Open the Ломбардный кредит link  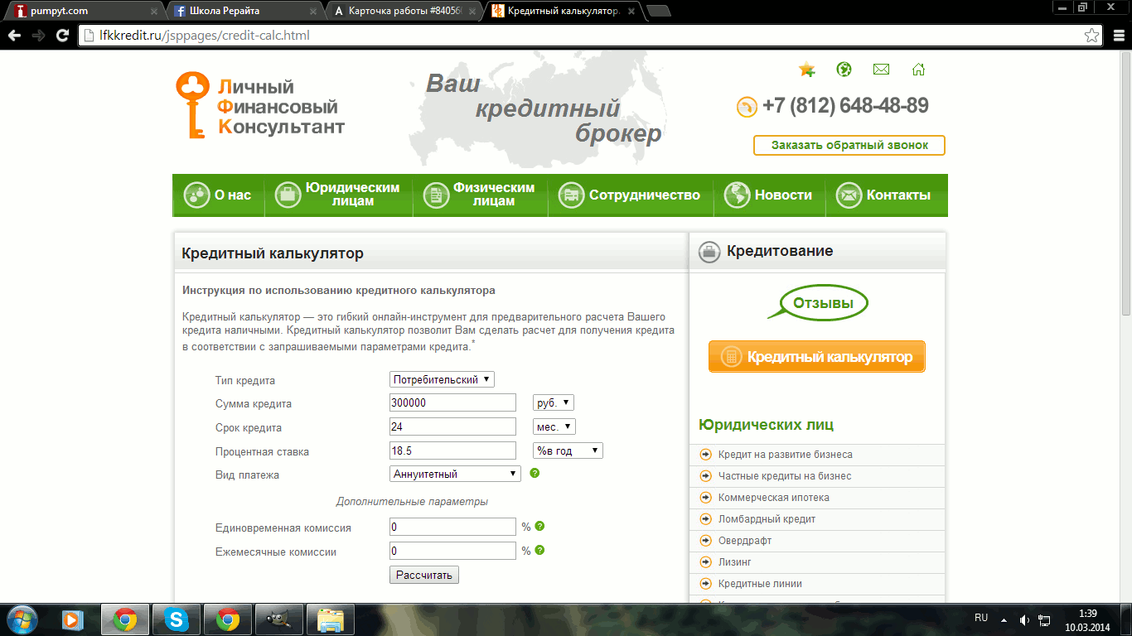[767, 519]
